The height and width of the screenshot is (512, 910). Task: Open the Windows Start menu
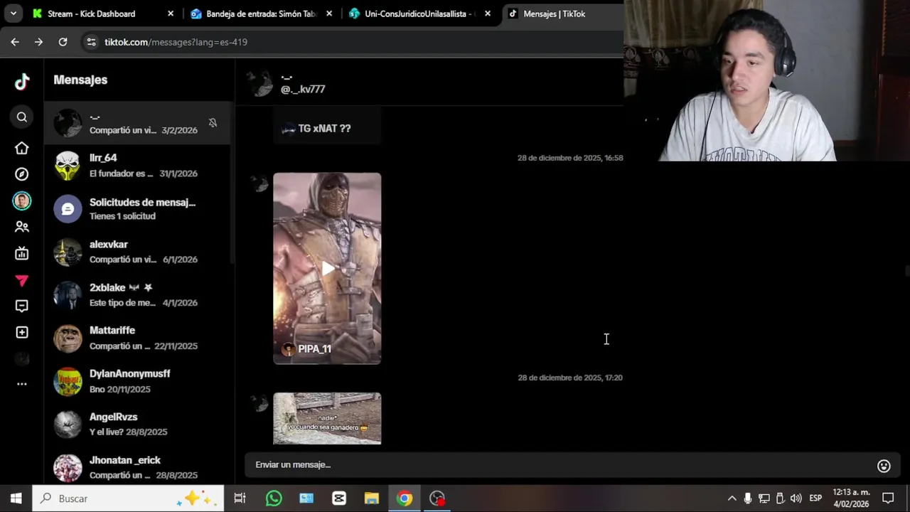coord(16,498)
